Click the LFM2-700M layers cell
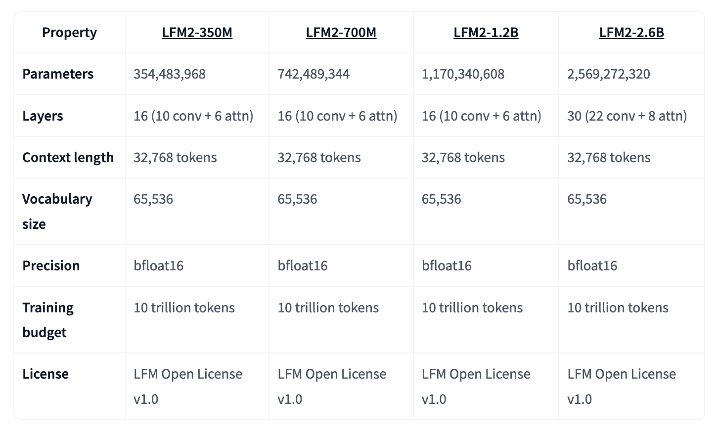Screen dimensions: 719x432 click(x=337, y=116)
